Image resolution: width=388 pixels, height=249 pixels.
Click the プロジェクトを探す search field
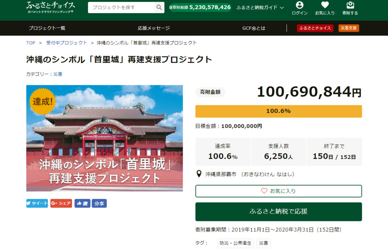(x=121, y=8)
